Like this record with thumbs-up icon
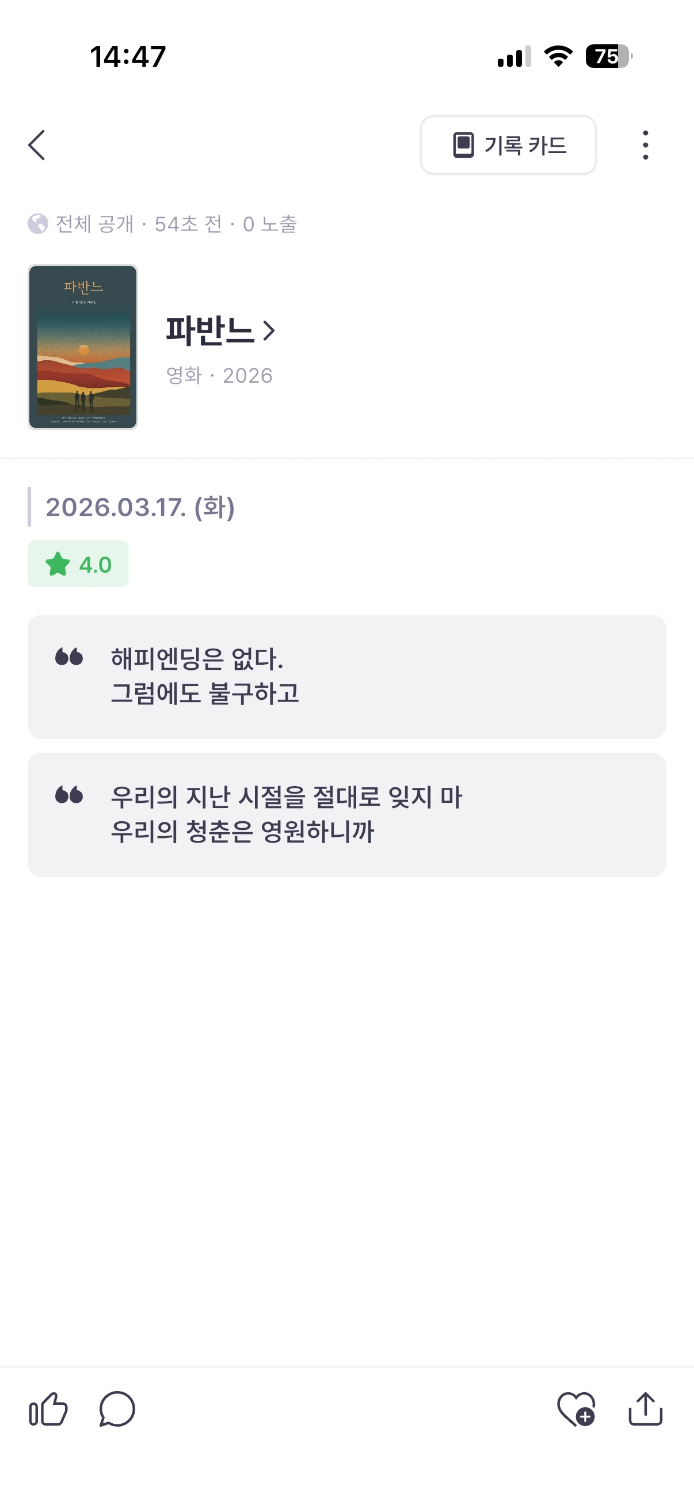694x1509 pixels. click(48, 1409)
